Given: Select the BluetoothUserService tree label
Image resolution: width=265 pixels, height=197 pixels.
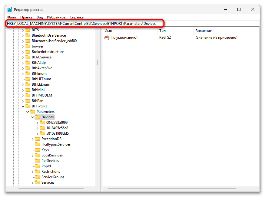Looking at the screenshot, I should pos(49,35).
